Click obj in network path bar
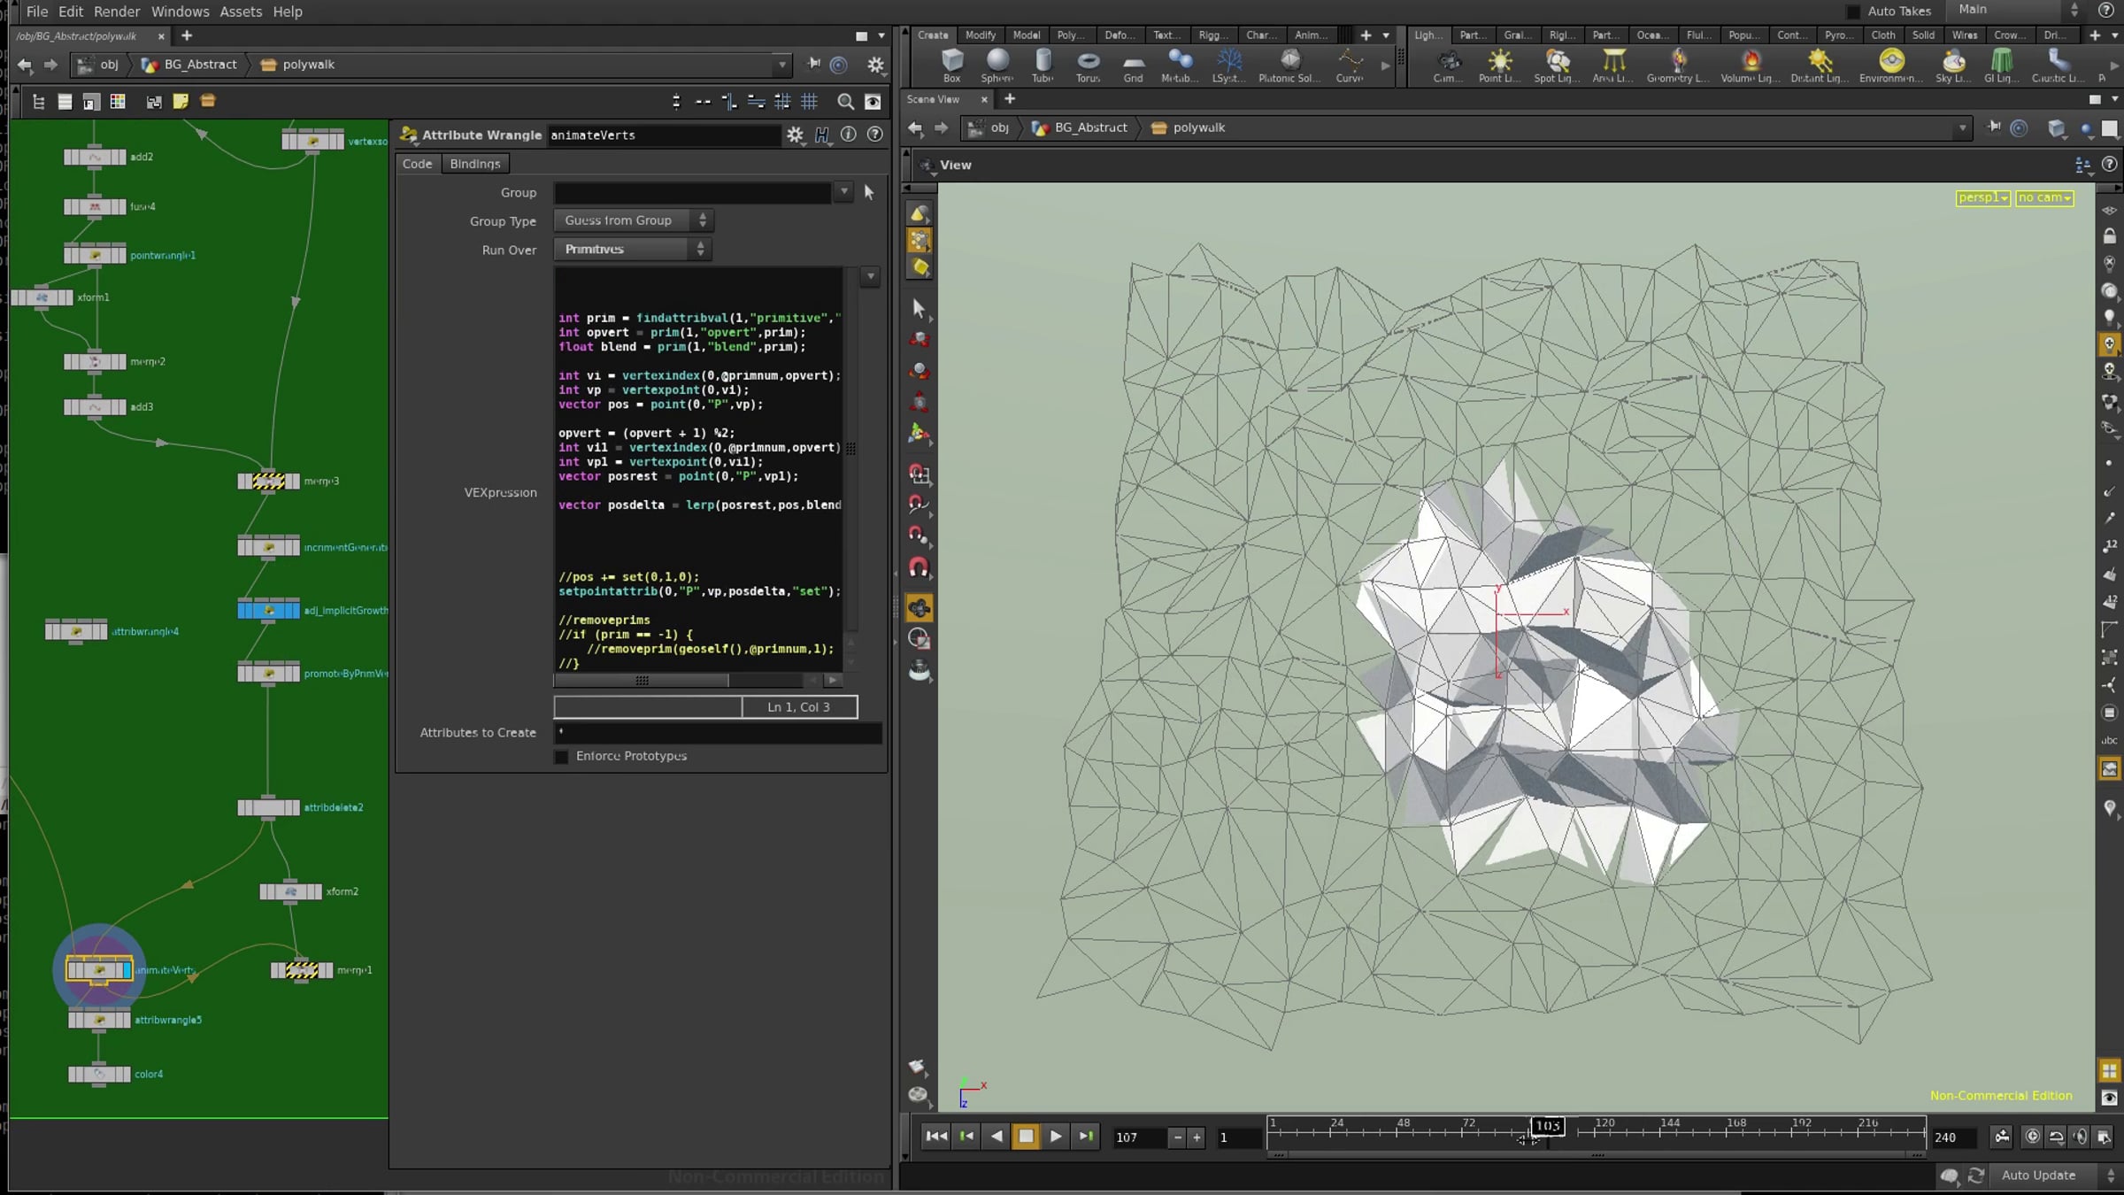The width and height of the screenshot is (2124, 1195). coord(109,65)
